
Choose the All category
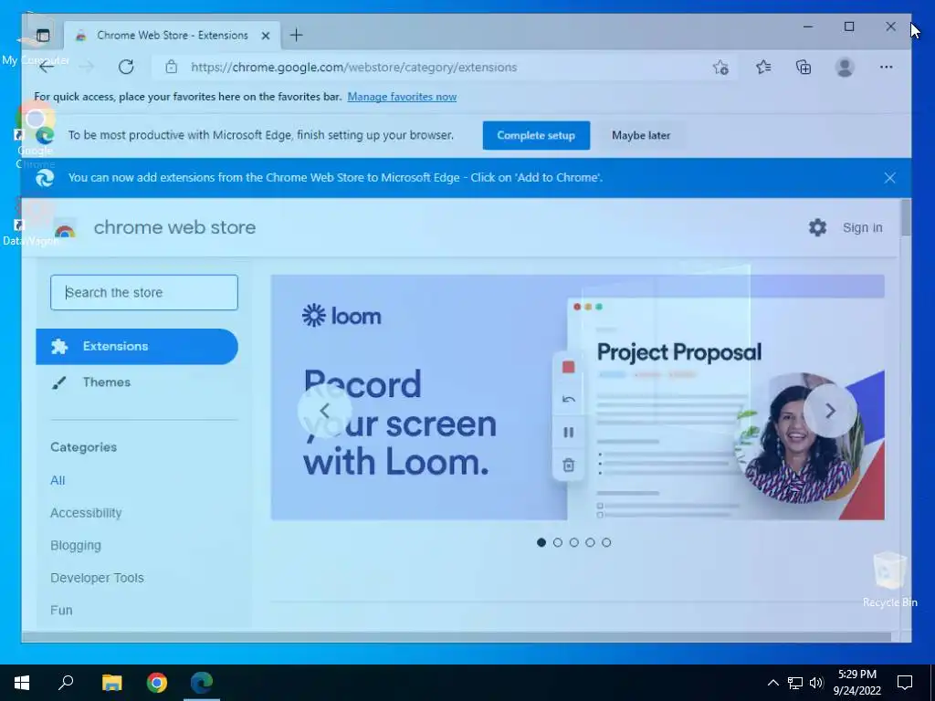(x=58, y=480)
